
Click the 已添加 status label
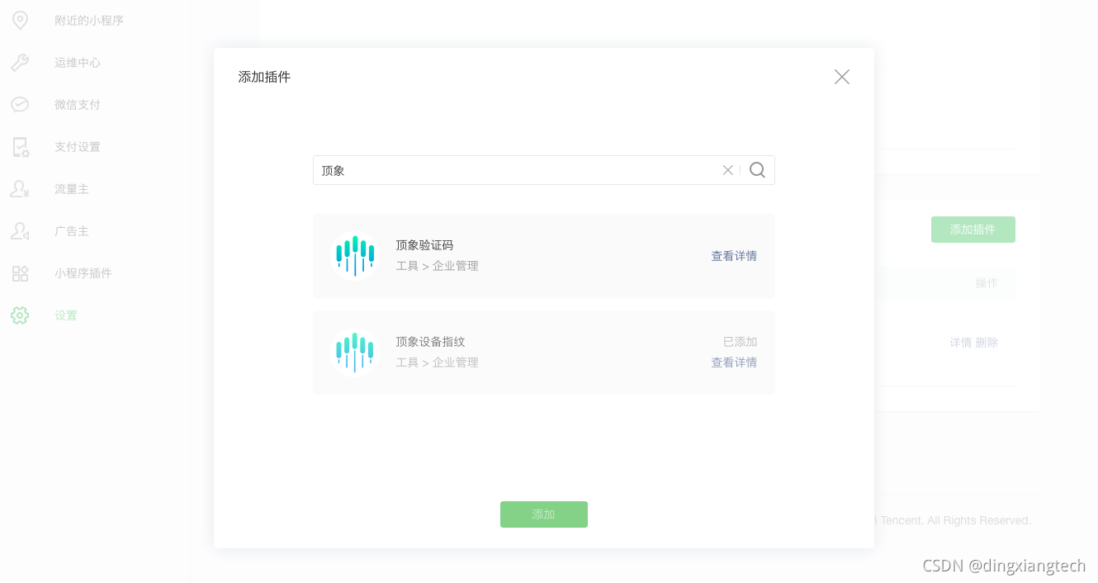coord(740,342)
